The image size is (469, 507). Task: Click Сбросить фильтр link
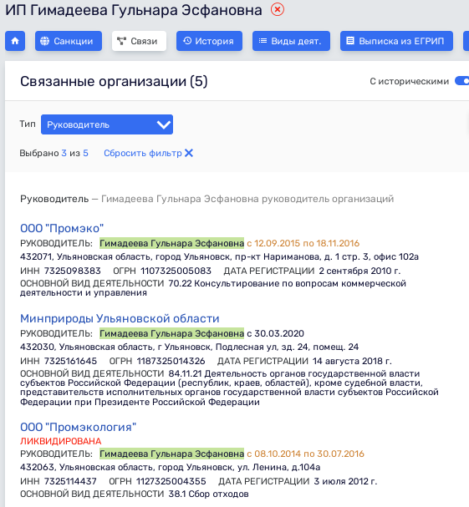click(x=143, y=153)
